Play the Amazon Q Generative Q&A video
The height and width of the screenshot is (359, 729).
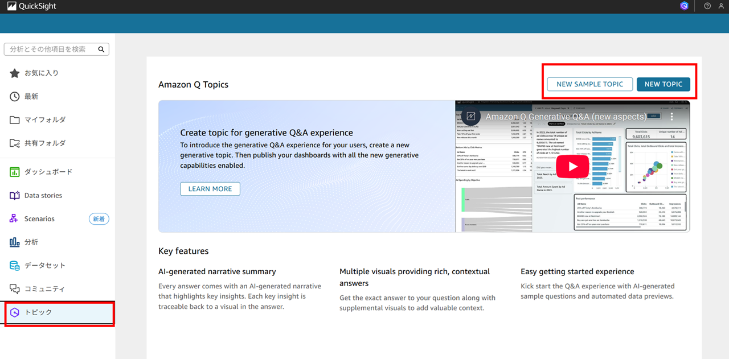[x=572, y=166]
